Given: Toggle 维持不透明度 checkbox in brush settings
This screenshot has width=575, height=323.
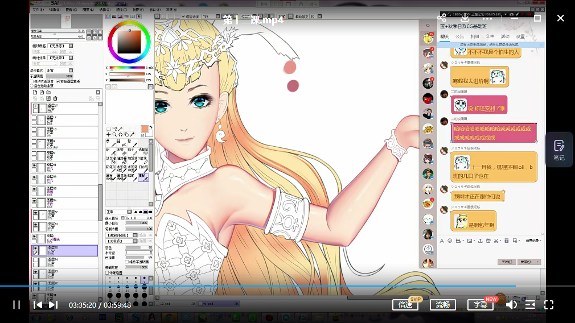Looking at the screenshot, I should [127, 262].
